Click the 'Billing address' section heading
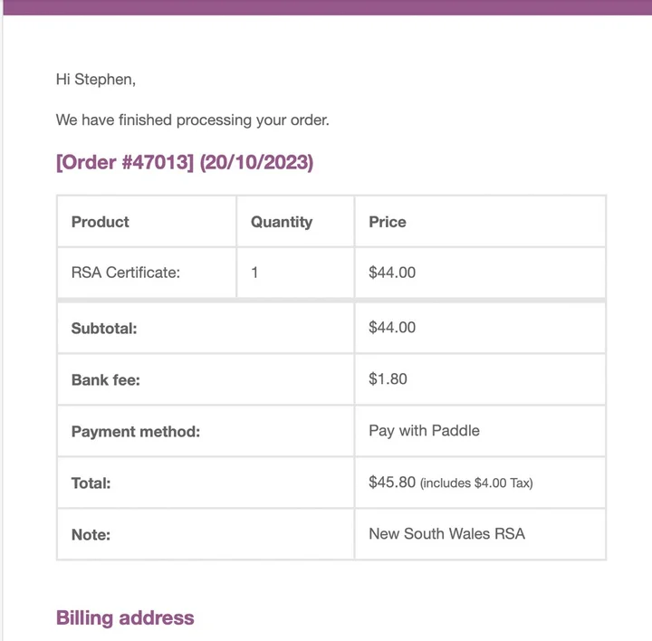Image resolution: width=652 pixels, height=641 pixels. (125, 618)
